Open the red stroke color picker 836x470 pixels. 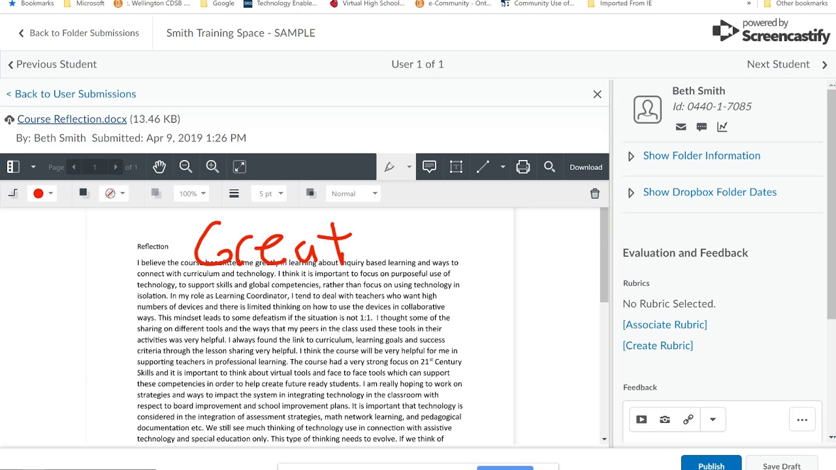43,193
